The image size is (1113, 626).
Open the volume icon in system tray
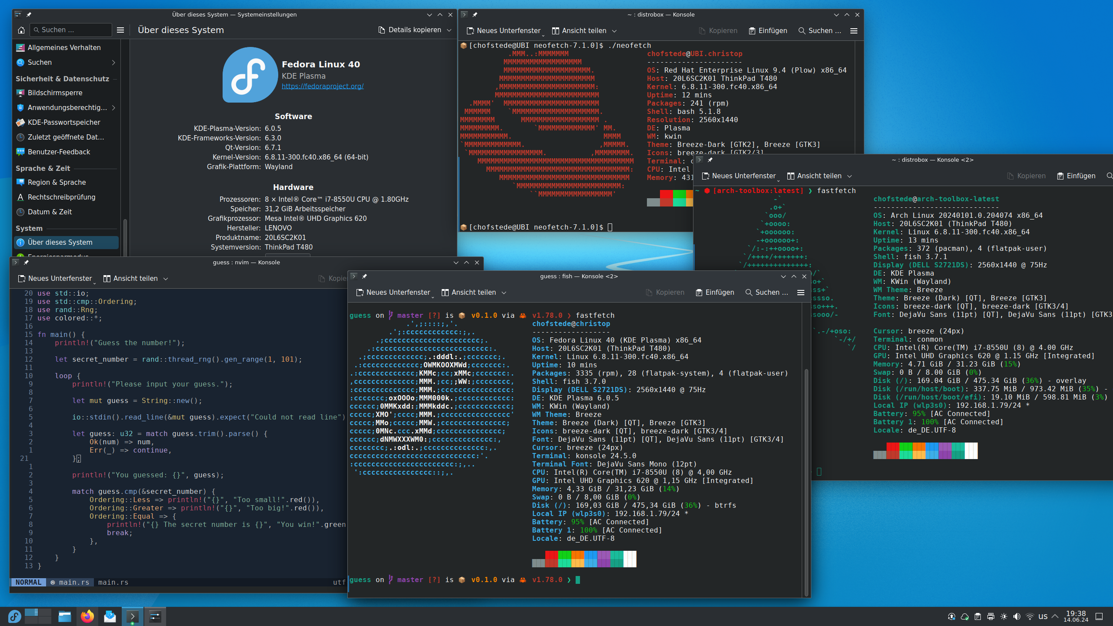[1016, 616]
